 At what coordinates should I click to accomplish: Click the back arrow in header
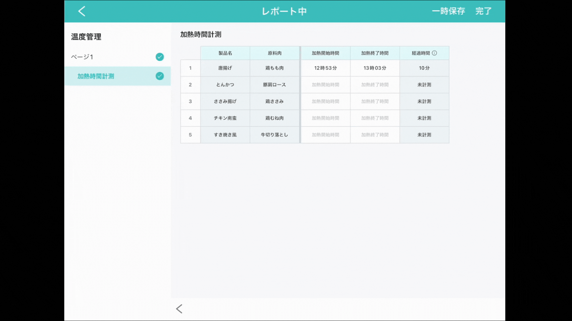click(82, 11)
